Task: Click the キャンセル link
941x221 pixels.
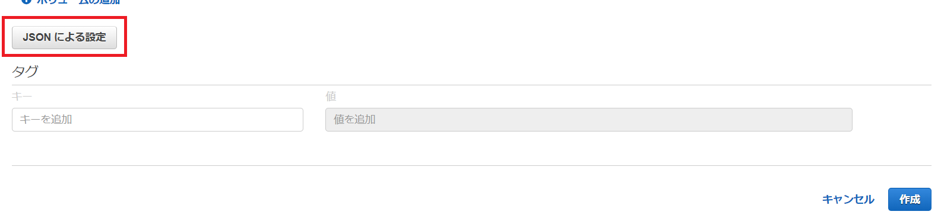Action: point(848,200)
